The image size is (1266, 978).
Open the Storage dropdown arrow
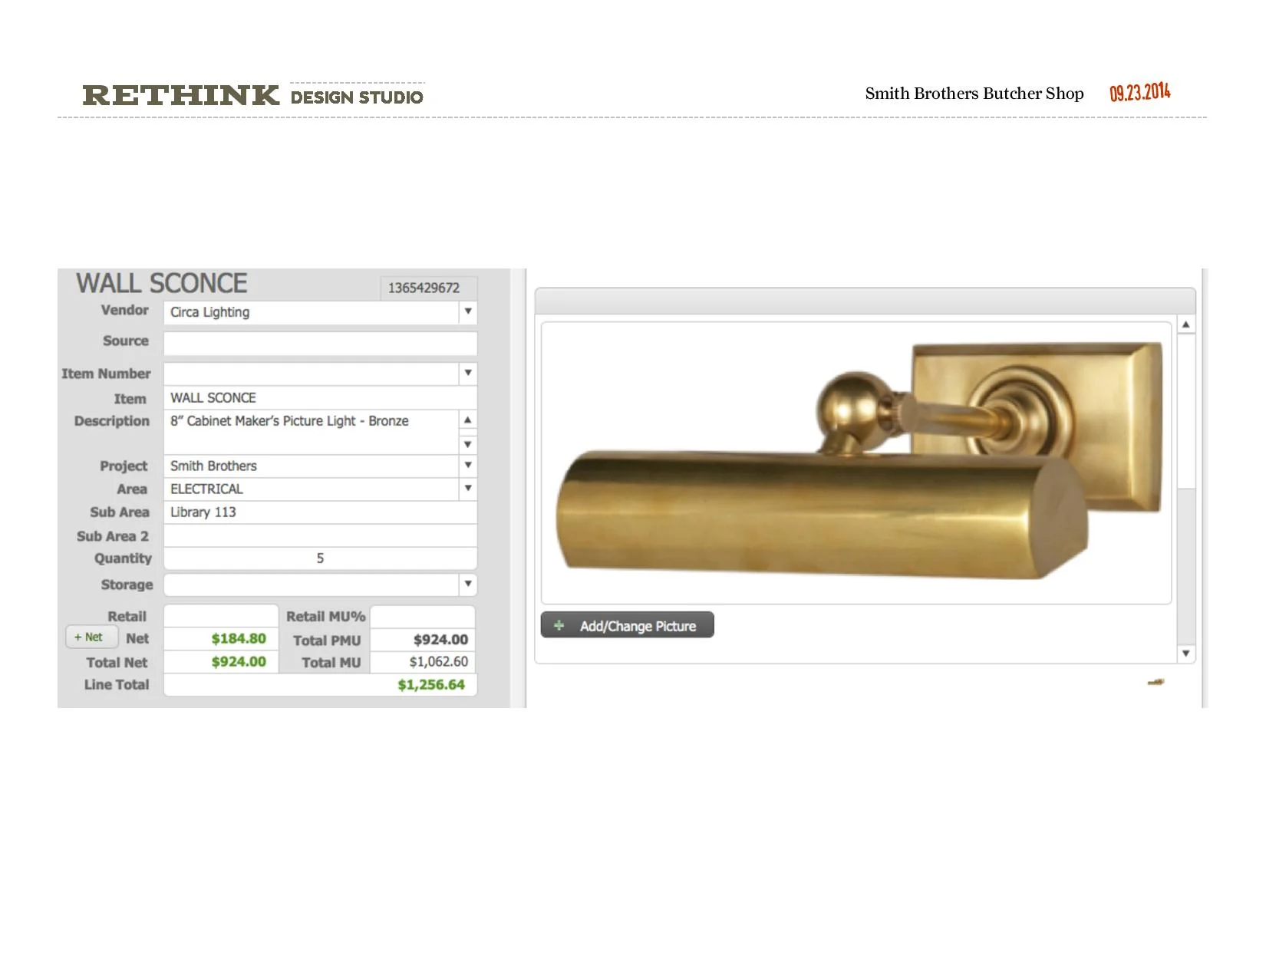(x=467, y=584)
